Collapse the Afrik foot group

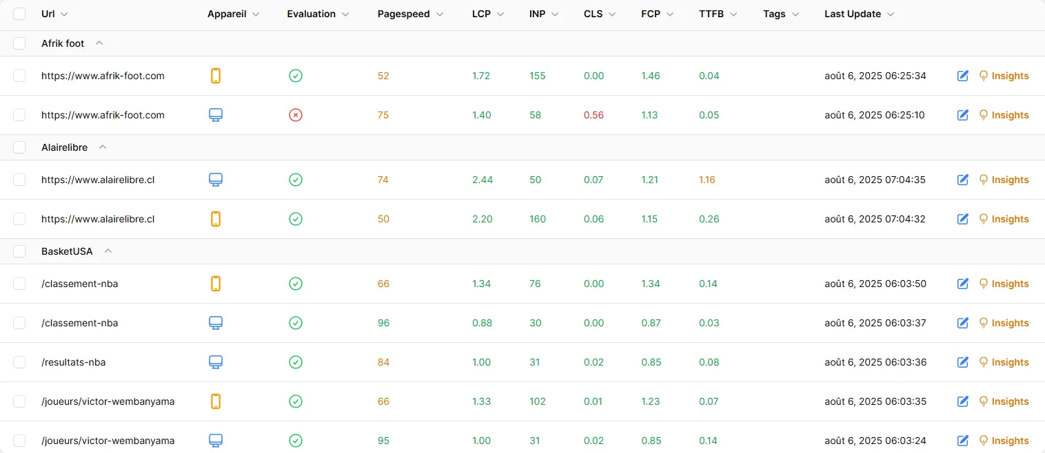point(99,43)
